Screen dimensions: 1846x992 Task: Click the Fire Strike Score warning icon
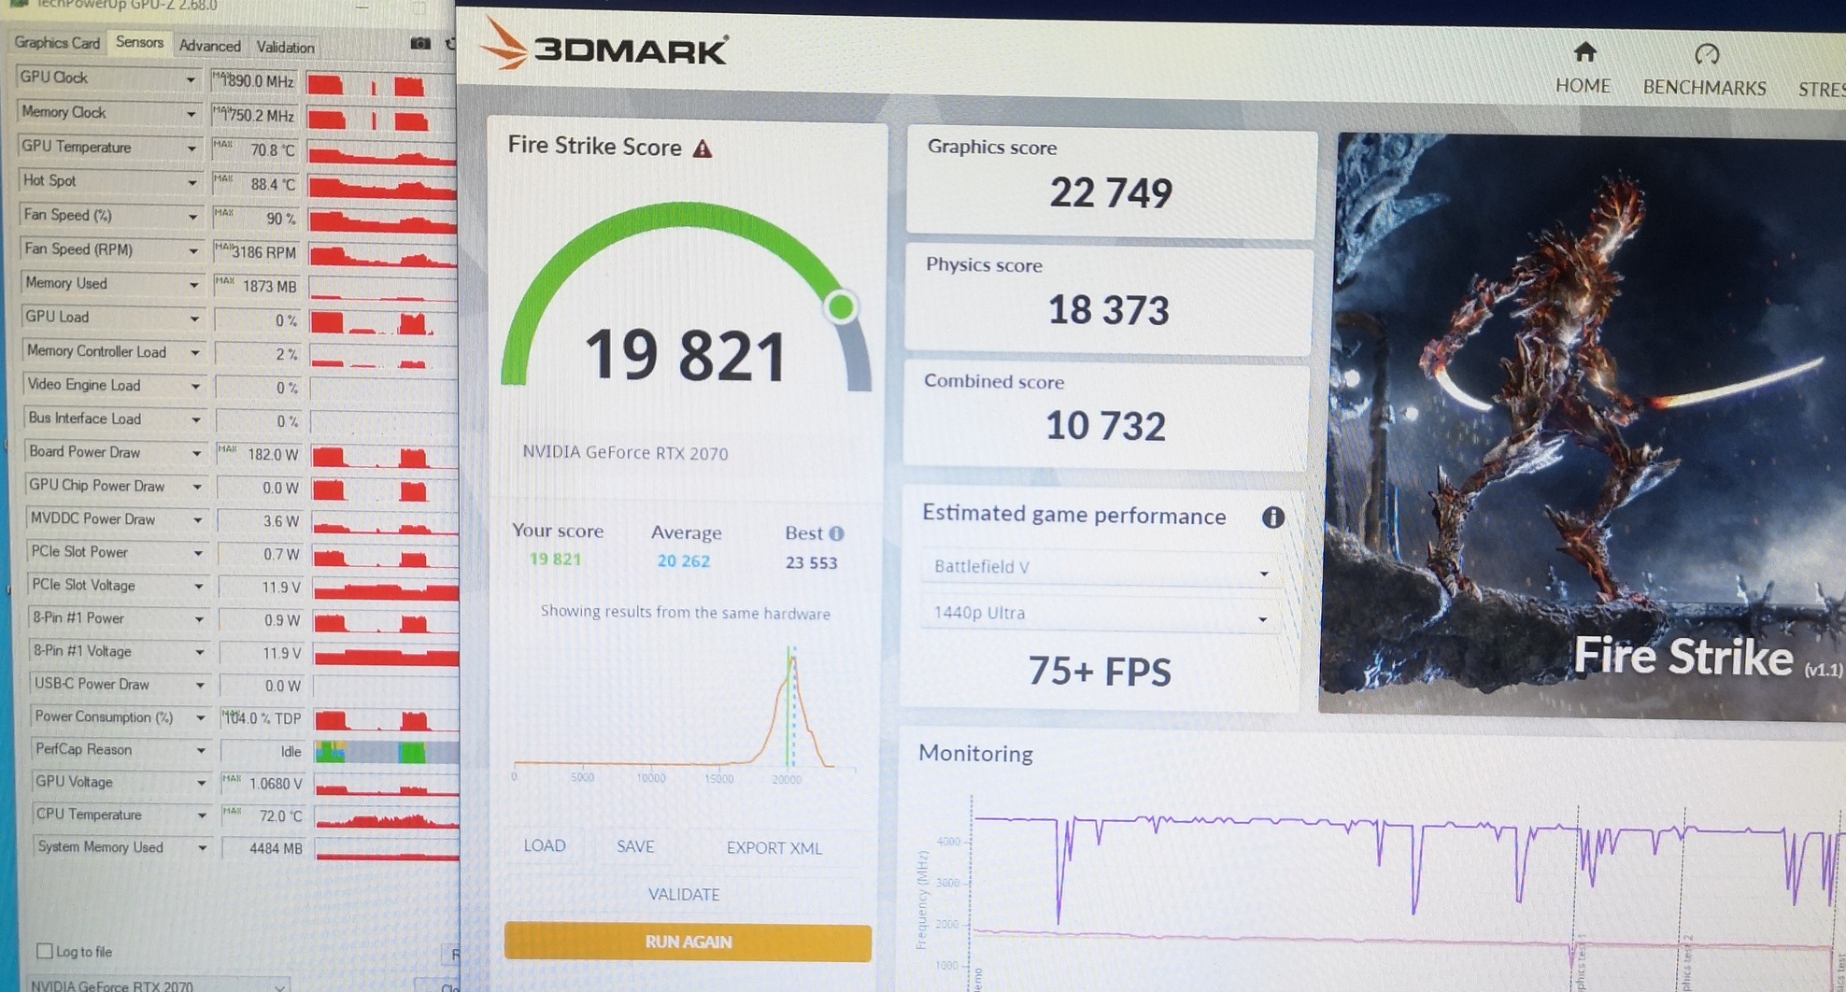pos(703,149)
